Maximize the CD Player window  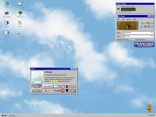point(151,16)
